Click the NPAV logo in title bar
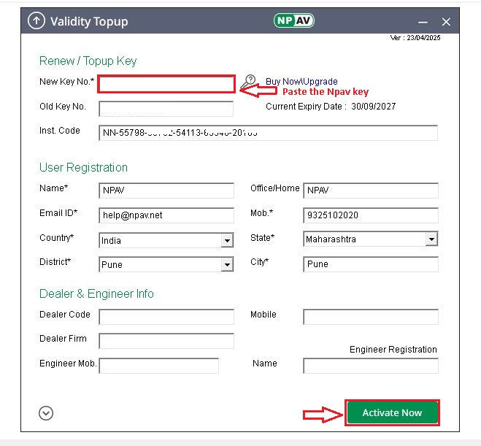The height and width of the screenshot is (446, 481). click(x=294, y=21)
